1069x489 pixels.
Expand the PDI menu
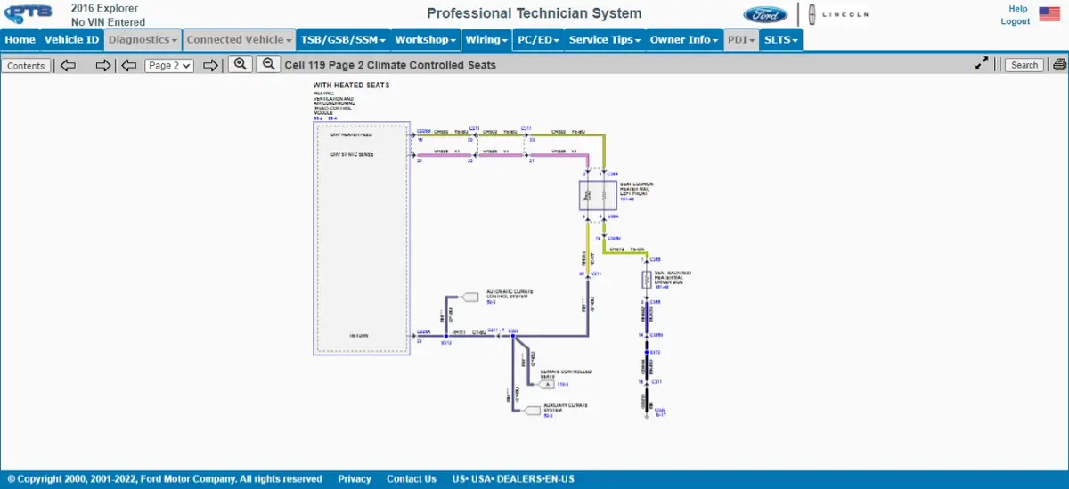tap(741, 39)
